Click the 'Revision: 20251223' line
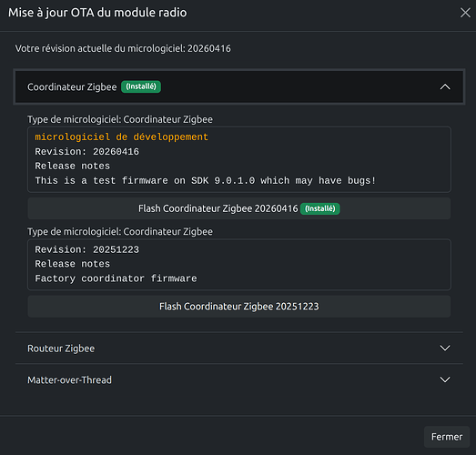 (86, 249)
